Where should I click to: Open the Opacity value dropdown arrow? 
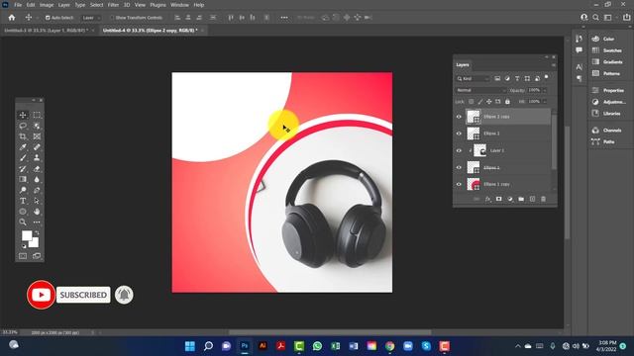coord(544,90)
